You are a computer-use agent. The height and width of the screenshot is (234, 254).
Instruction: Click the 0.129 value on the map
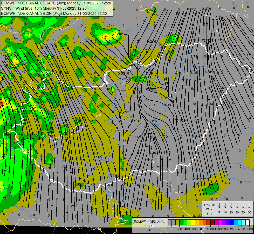(x=181, y=120)
